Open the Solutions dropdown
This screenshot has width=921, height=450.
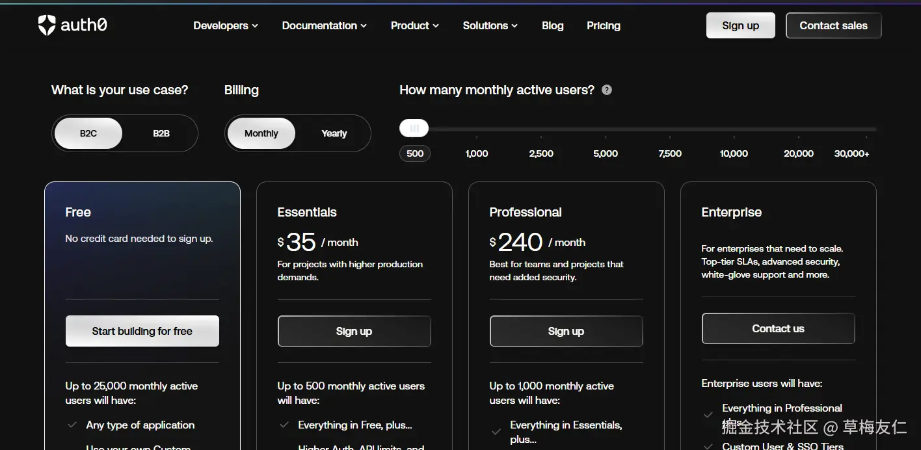pos(490,26)
